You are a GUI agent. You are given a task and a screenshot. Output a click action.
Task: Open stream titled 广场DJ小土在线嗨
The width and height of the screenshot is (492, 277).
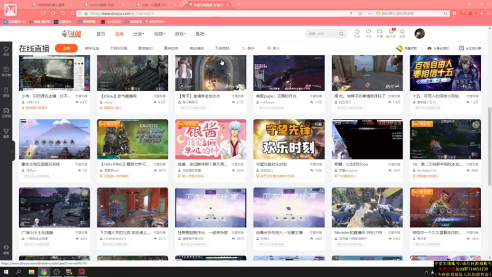[x=37, y=233]
